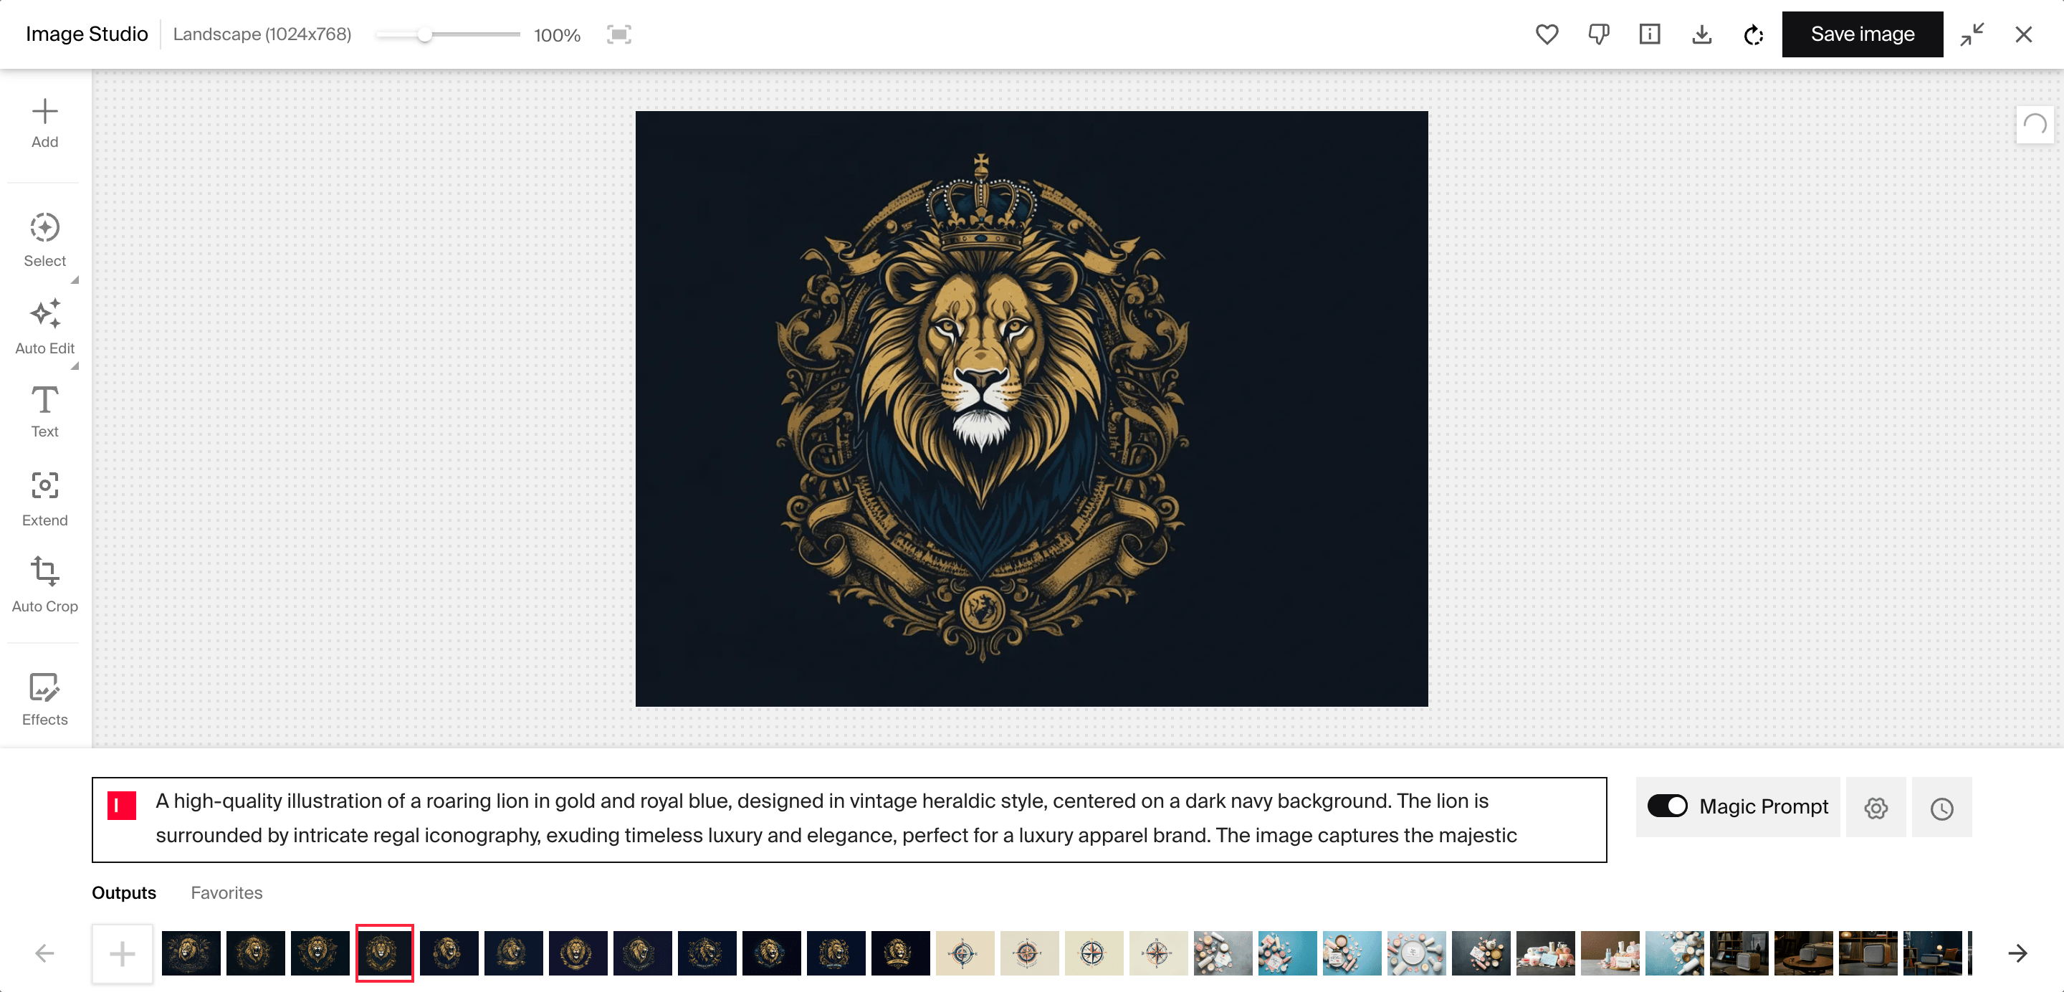Switch to the Outputs tab
Viewport: 2064px width, 992px height.
124,893
